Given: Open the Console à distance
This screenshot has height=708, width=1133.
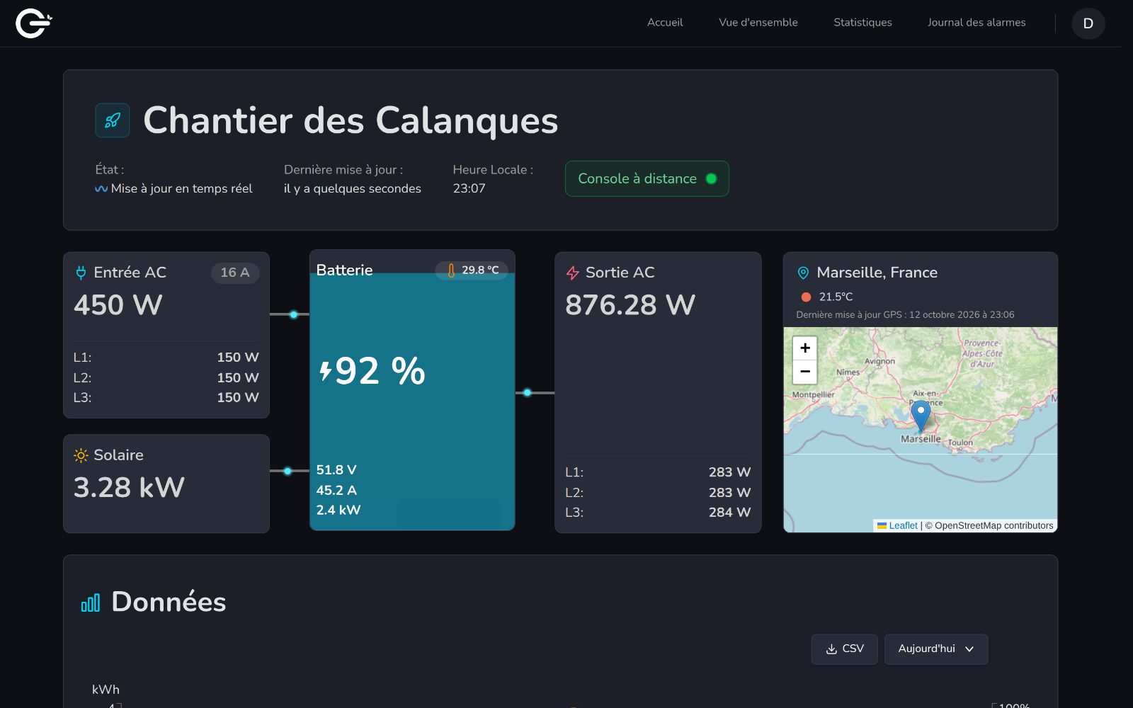Looking at the screenshot, I should [647, 179].
